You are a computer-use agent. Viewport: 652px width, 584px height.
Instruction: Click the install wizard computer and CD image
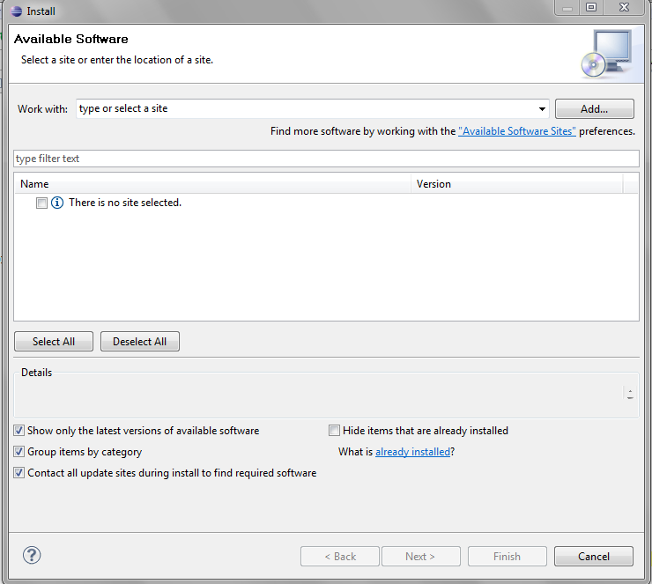(607, 54)
